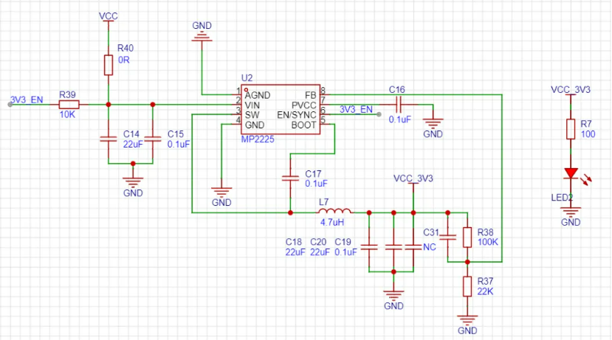
Task: Select the L7 inductor coil symbol
Action: tap(334, 211)
